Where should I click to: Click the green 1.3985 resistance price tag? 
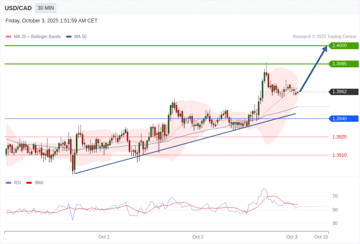[343, 64]
